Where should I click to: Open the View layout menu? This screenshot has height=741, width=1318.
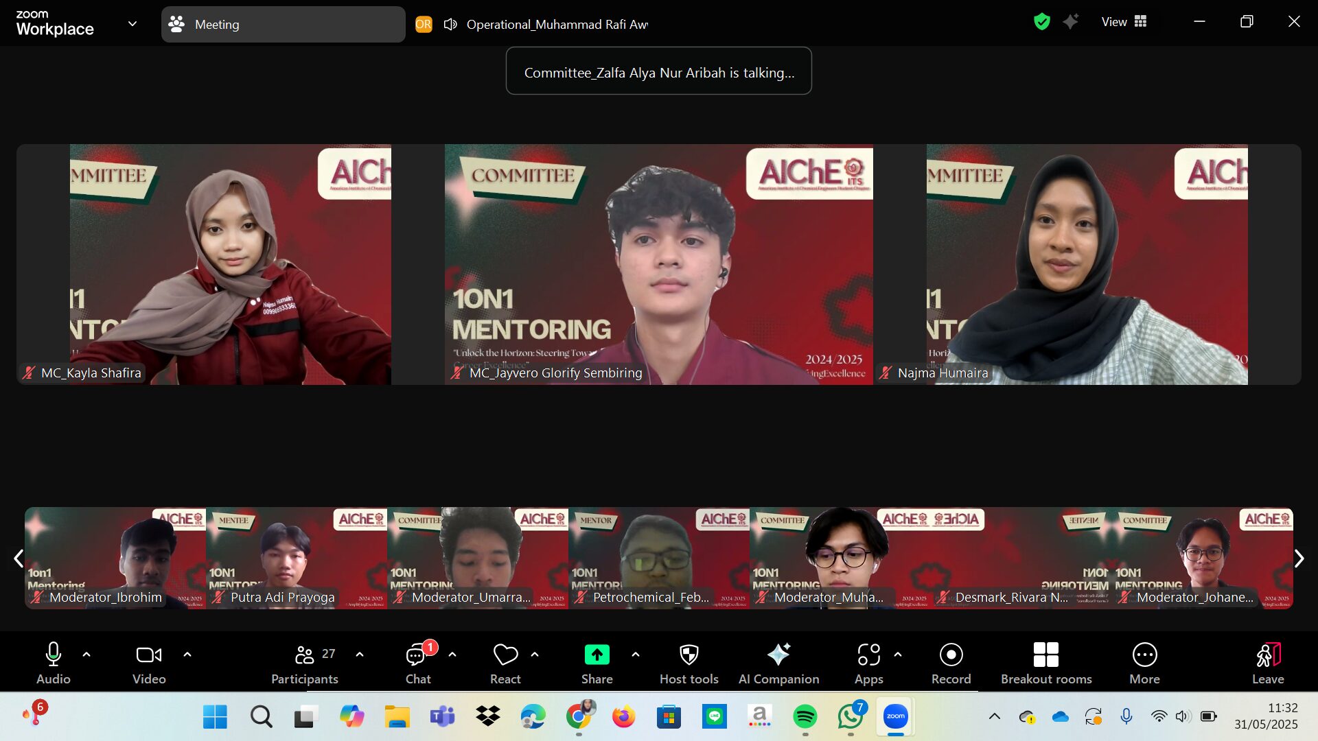coord(1124,22)
